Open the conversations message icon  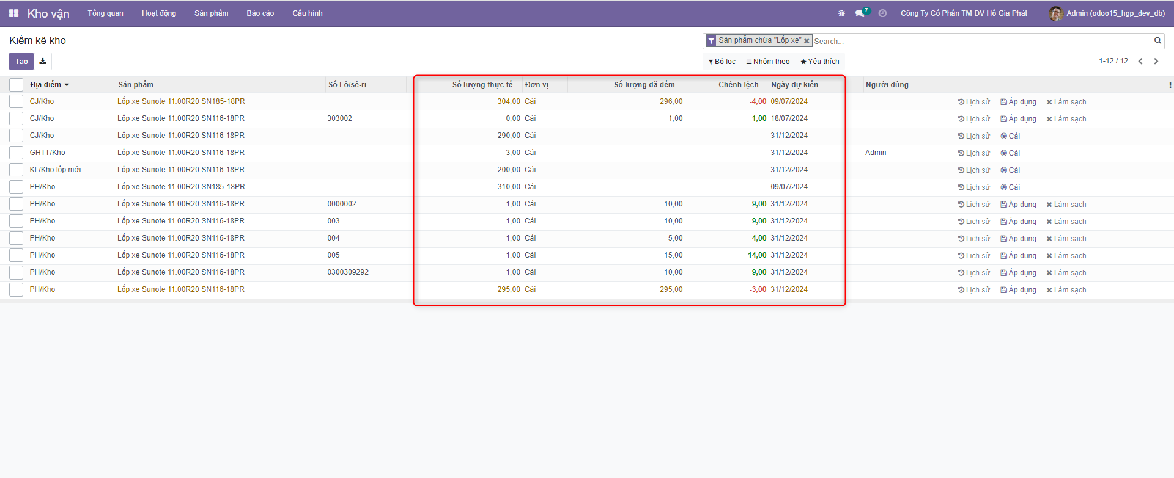click(x=860, y=13)
